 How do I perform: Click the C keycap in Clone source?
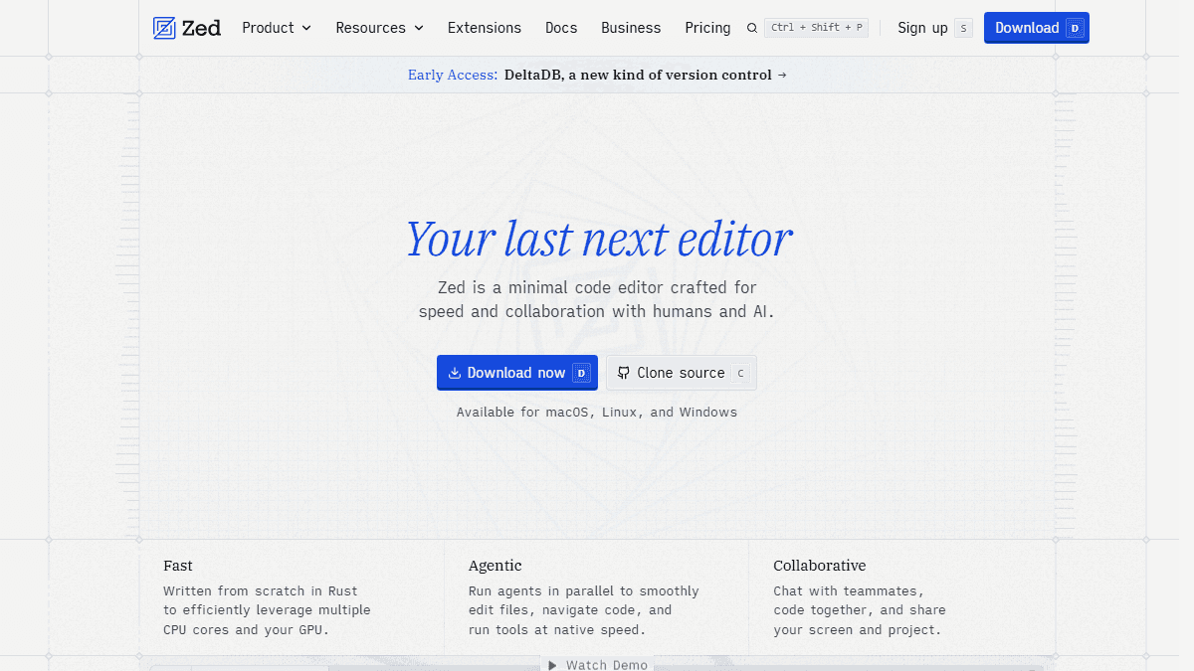739,373
